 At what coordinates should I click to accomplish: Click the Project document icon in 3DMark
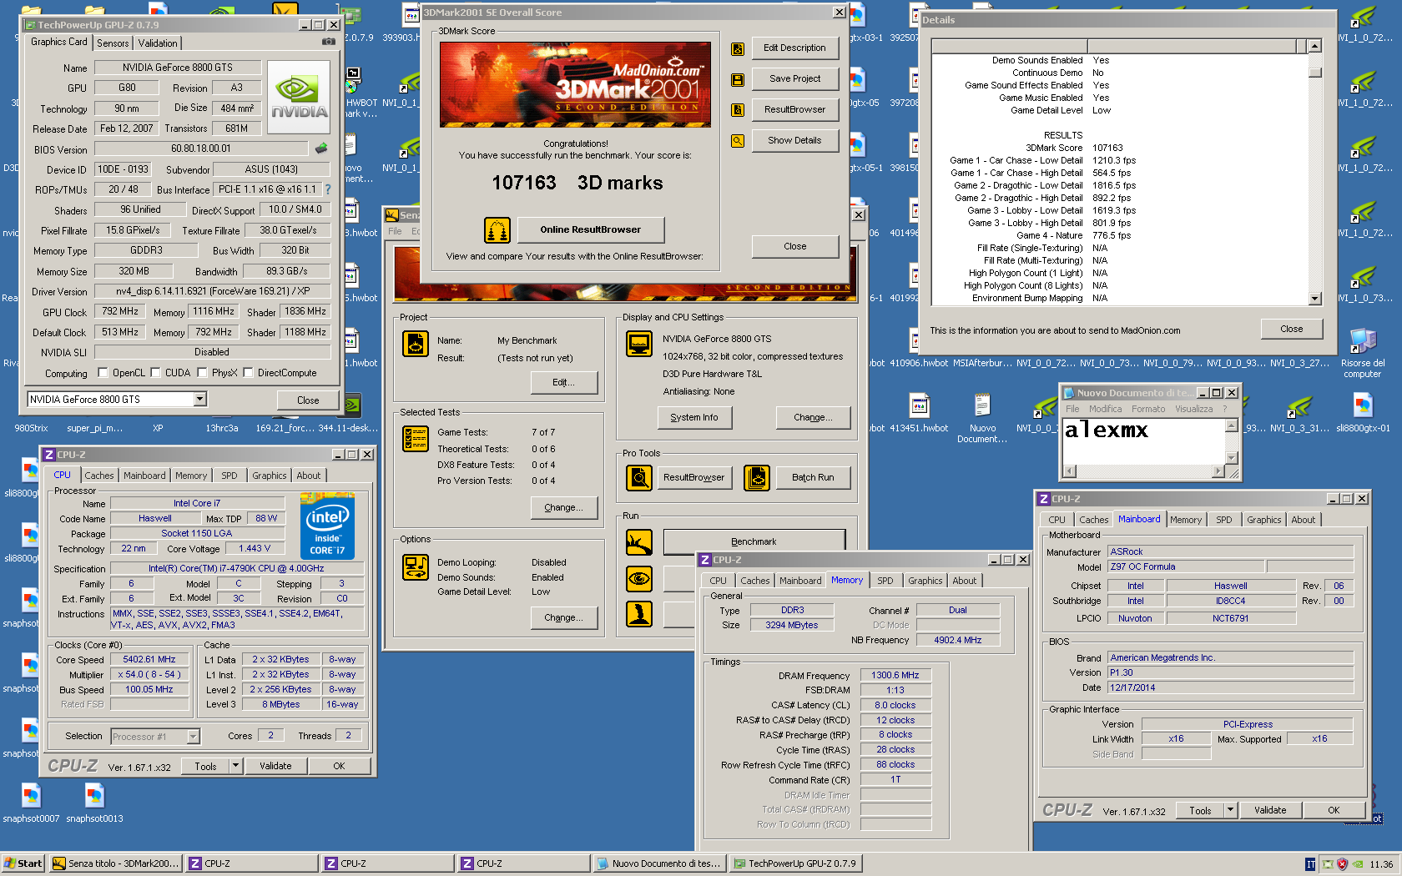416,343
